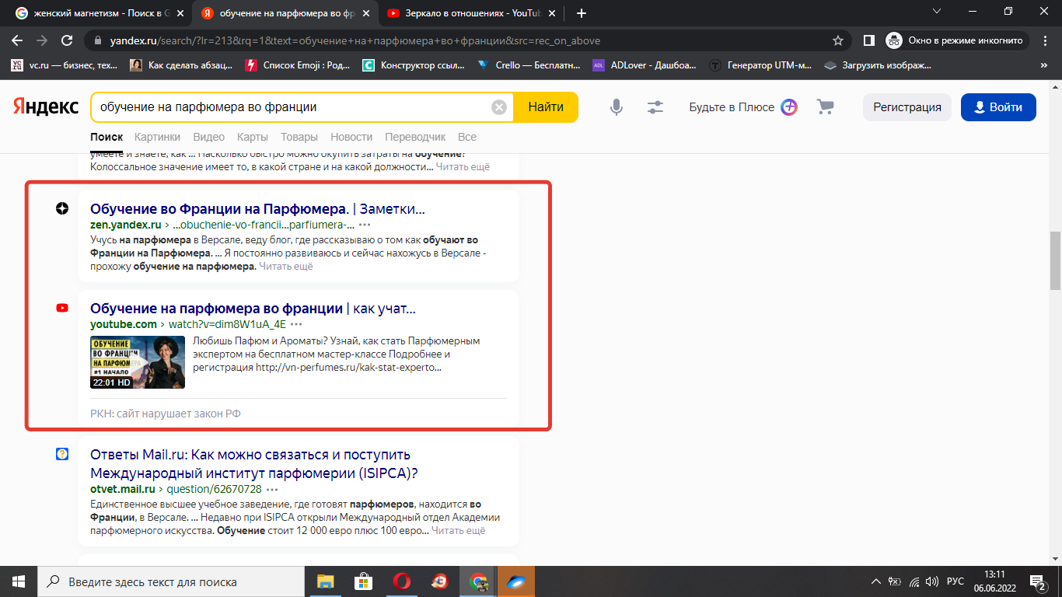Click 'Будьте в Плюсе' link
The height and width of the screenshot is (597, 1062).
point(743,107)
